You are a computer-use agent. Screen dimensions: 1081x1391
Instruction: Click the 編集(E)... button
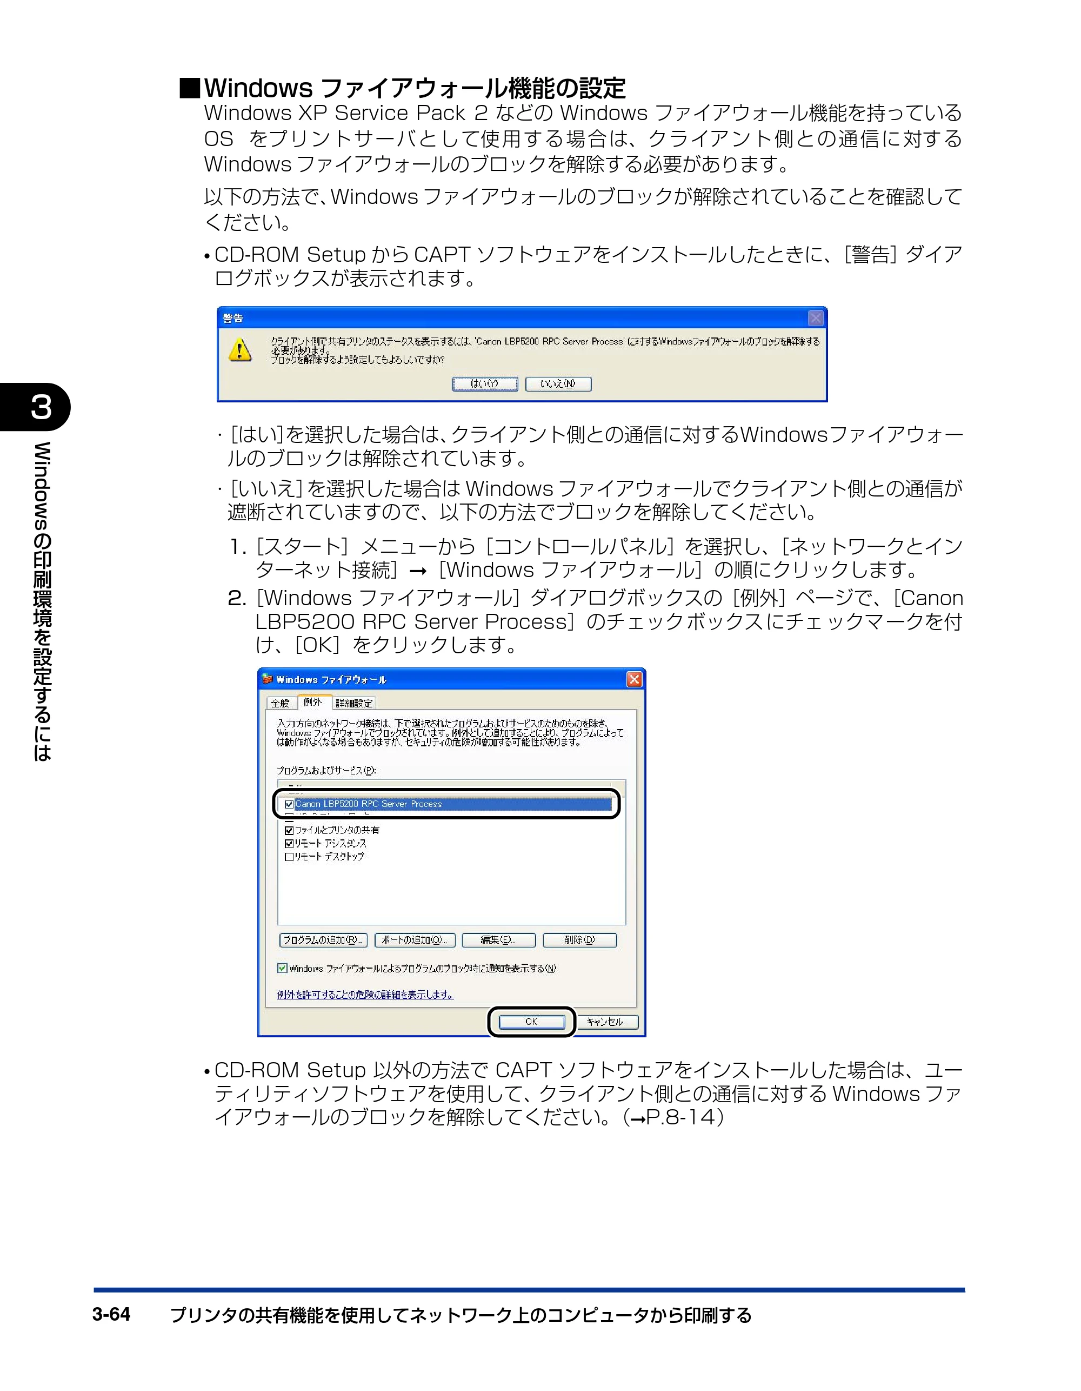point(498,940)
